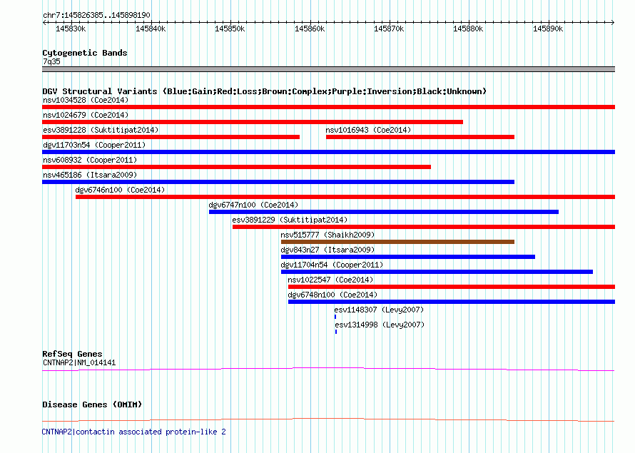Select the blue nsv465186 gain bar
This screenshot has width=635, height=453.
click(278, 182)
